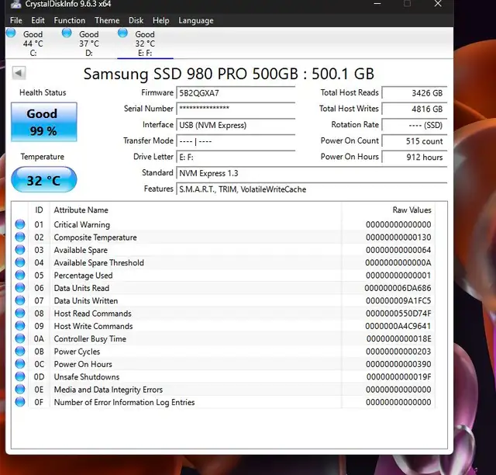This screenshot has width=496, height=475.
Task: Click the blue status orb for drive D:
Action: (x=67, y=33)
